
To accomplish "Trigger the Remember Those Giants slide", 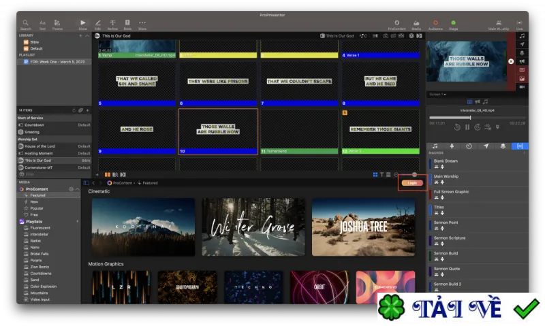I will click(x=381, y=131).
